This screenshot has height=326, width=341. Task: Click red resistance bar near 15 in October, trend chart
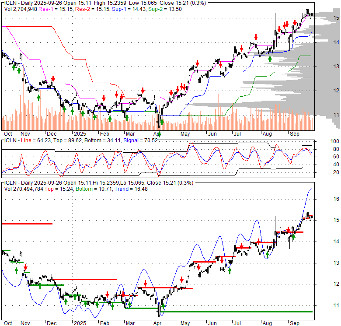[27, 224]
